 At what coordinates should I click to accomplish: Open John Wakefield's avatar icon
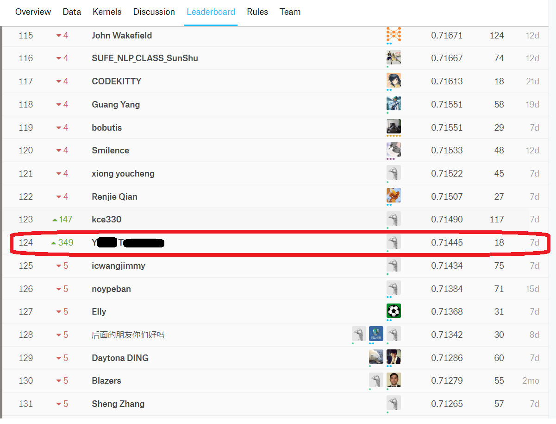tap(394, 34)
